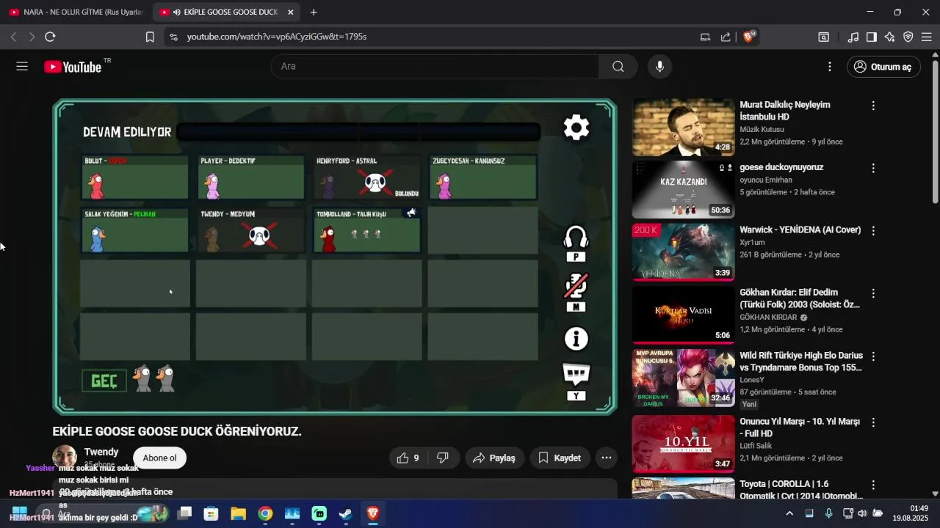Click the YouTube search magnifier button
Image resolution: width=940 pixels, height=528 pixels.
tap(618, 67)
